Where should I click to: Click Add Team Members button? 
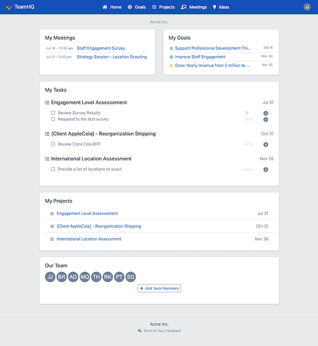[159, 288]
